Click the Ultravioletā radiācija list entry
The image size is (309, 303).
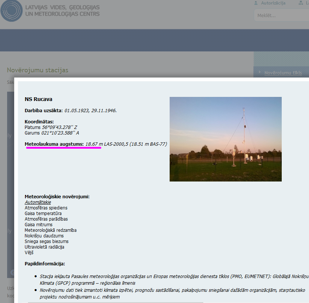[44, 247]
